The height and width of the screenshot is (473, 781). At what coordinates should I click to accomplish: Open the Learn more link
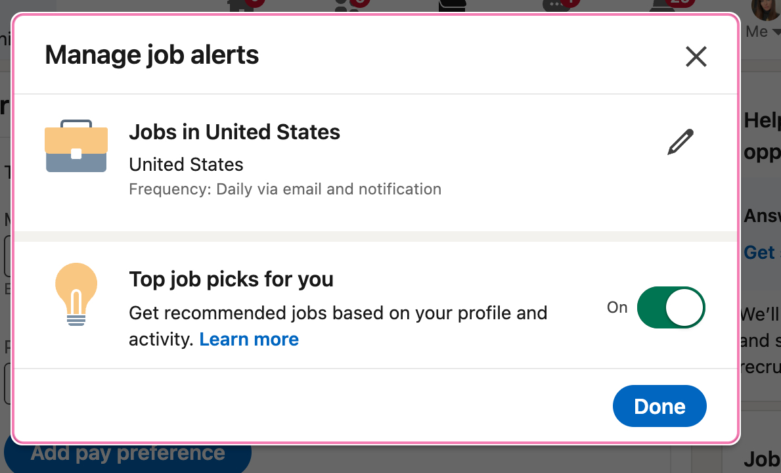248,339
